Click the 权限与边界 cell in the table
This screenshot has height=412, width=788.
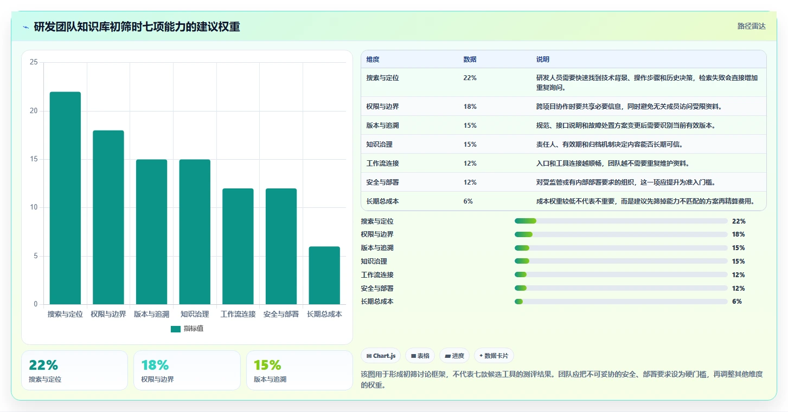click(x=382, y=107)
